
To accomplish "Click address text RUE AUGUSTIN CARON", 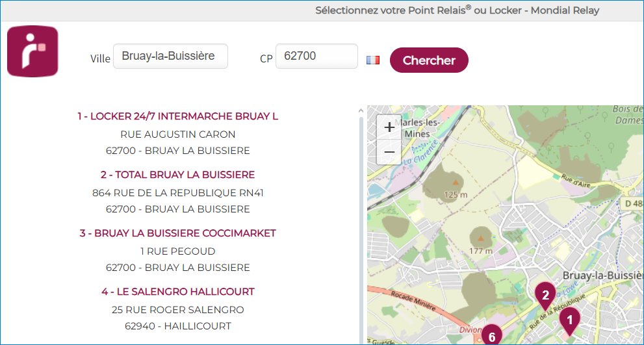I will [x=178, y=134].
